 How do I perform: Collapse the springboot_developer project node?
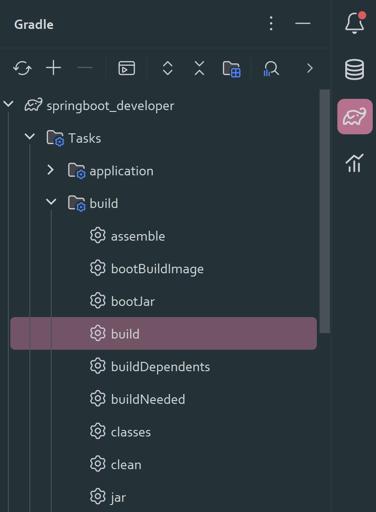coord(8,105)
